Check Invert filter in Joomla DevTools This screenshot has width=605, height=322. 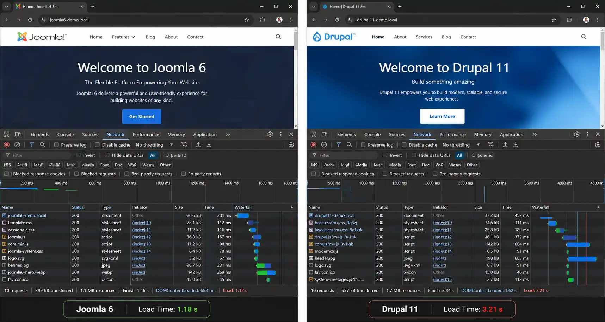coord(78,155)
